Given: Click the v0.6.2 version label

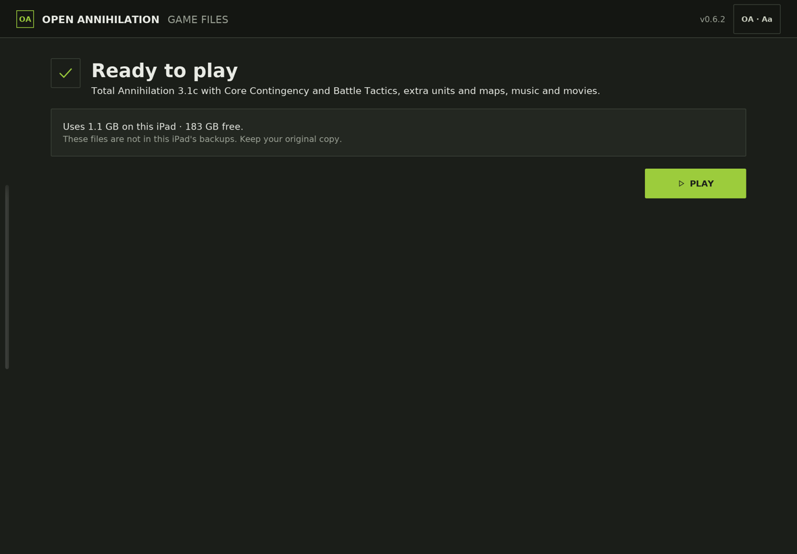Looking at the screenshot, I should coord(712,20).
